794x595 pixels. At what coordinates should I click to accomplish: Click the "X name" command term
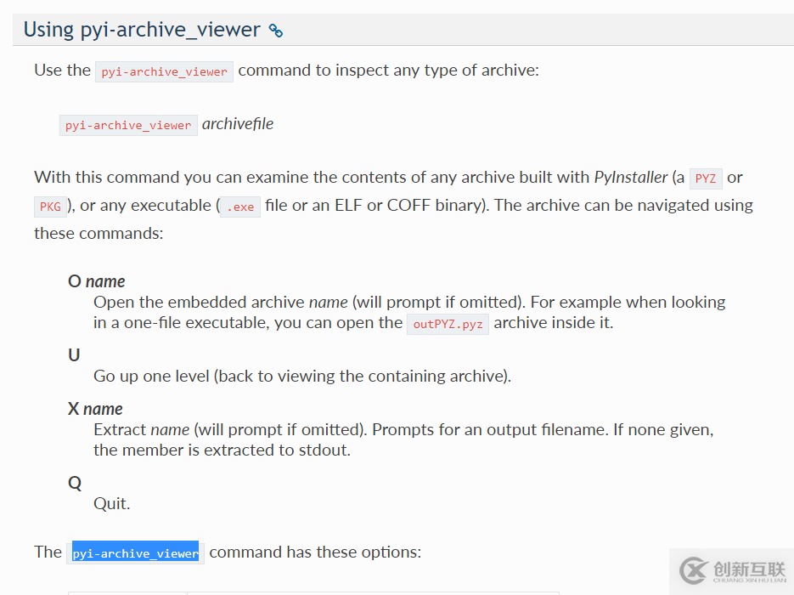point(95,409)
